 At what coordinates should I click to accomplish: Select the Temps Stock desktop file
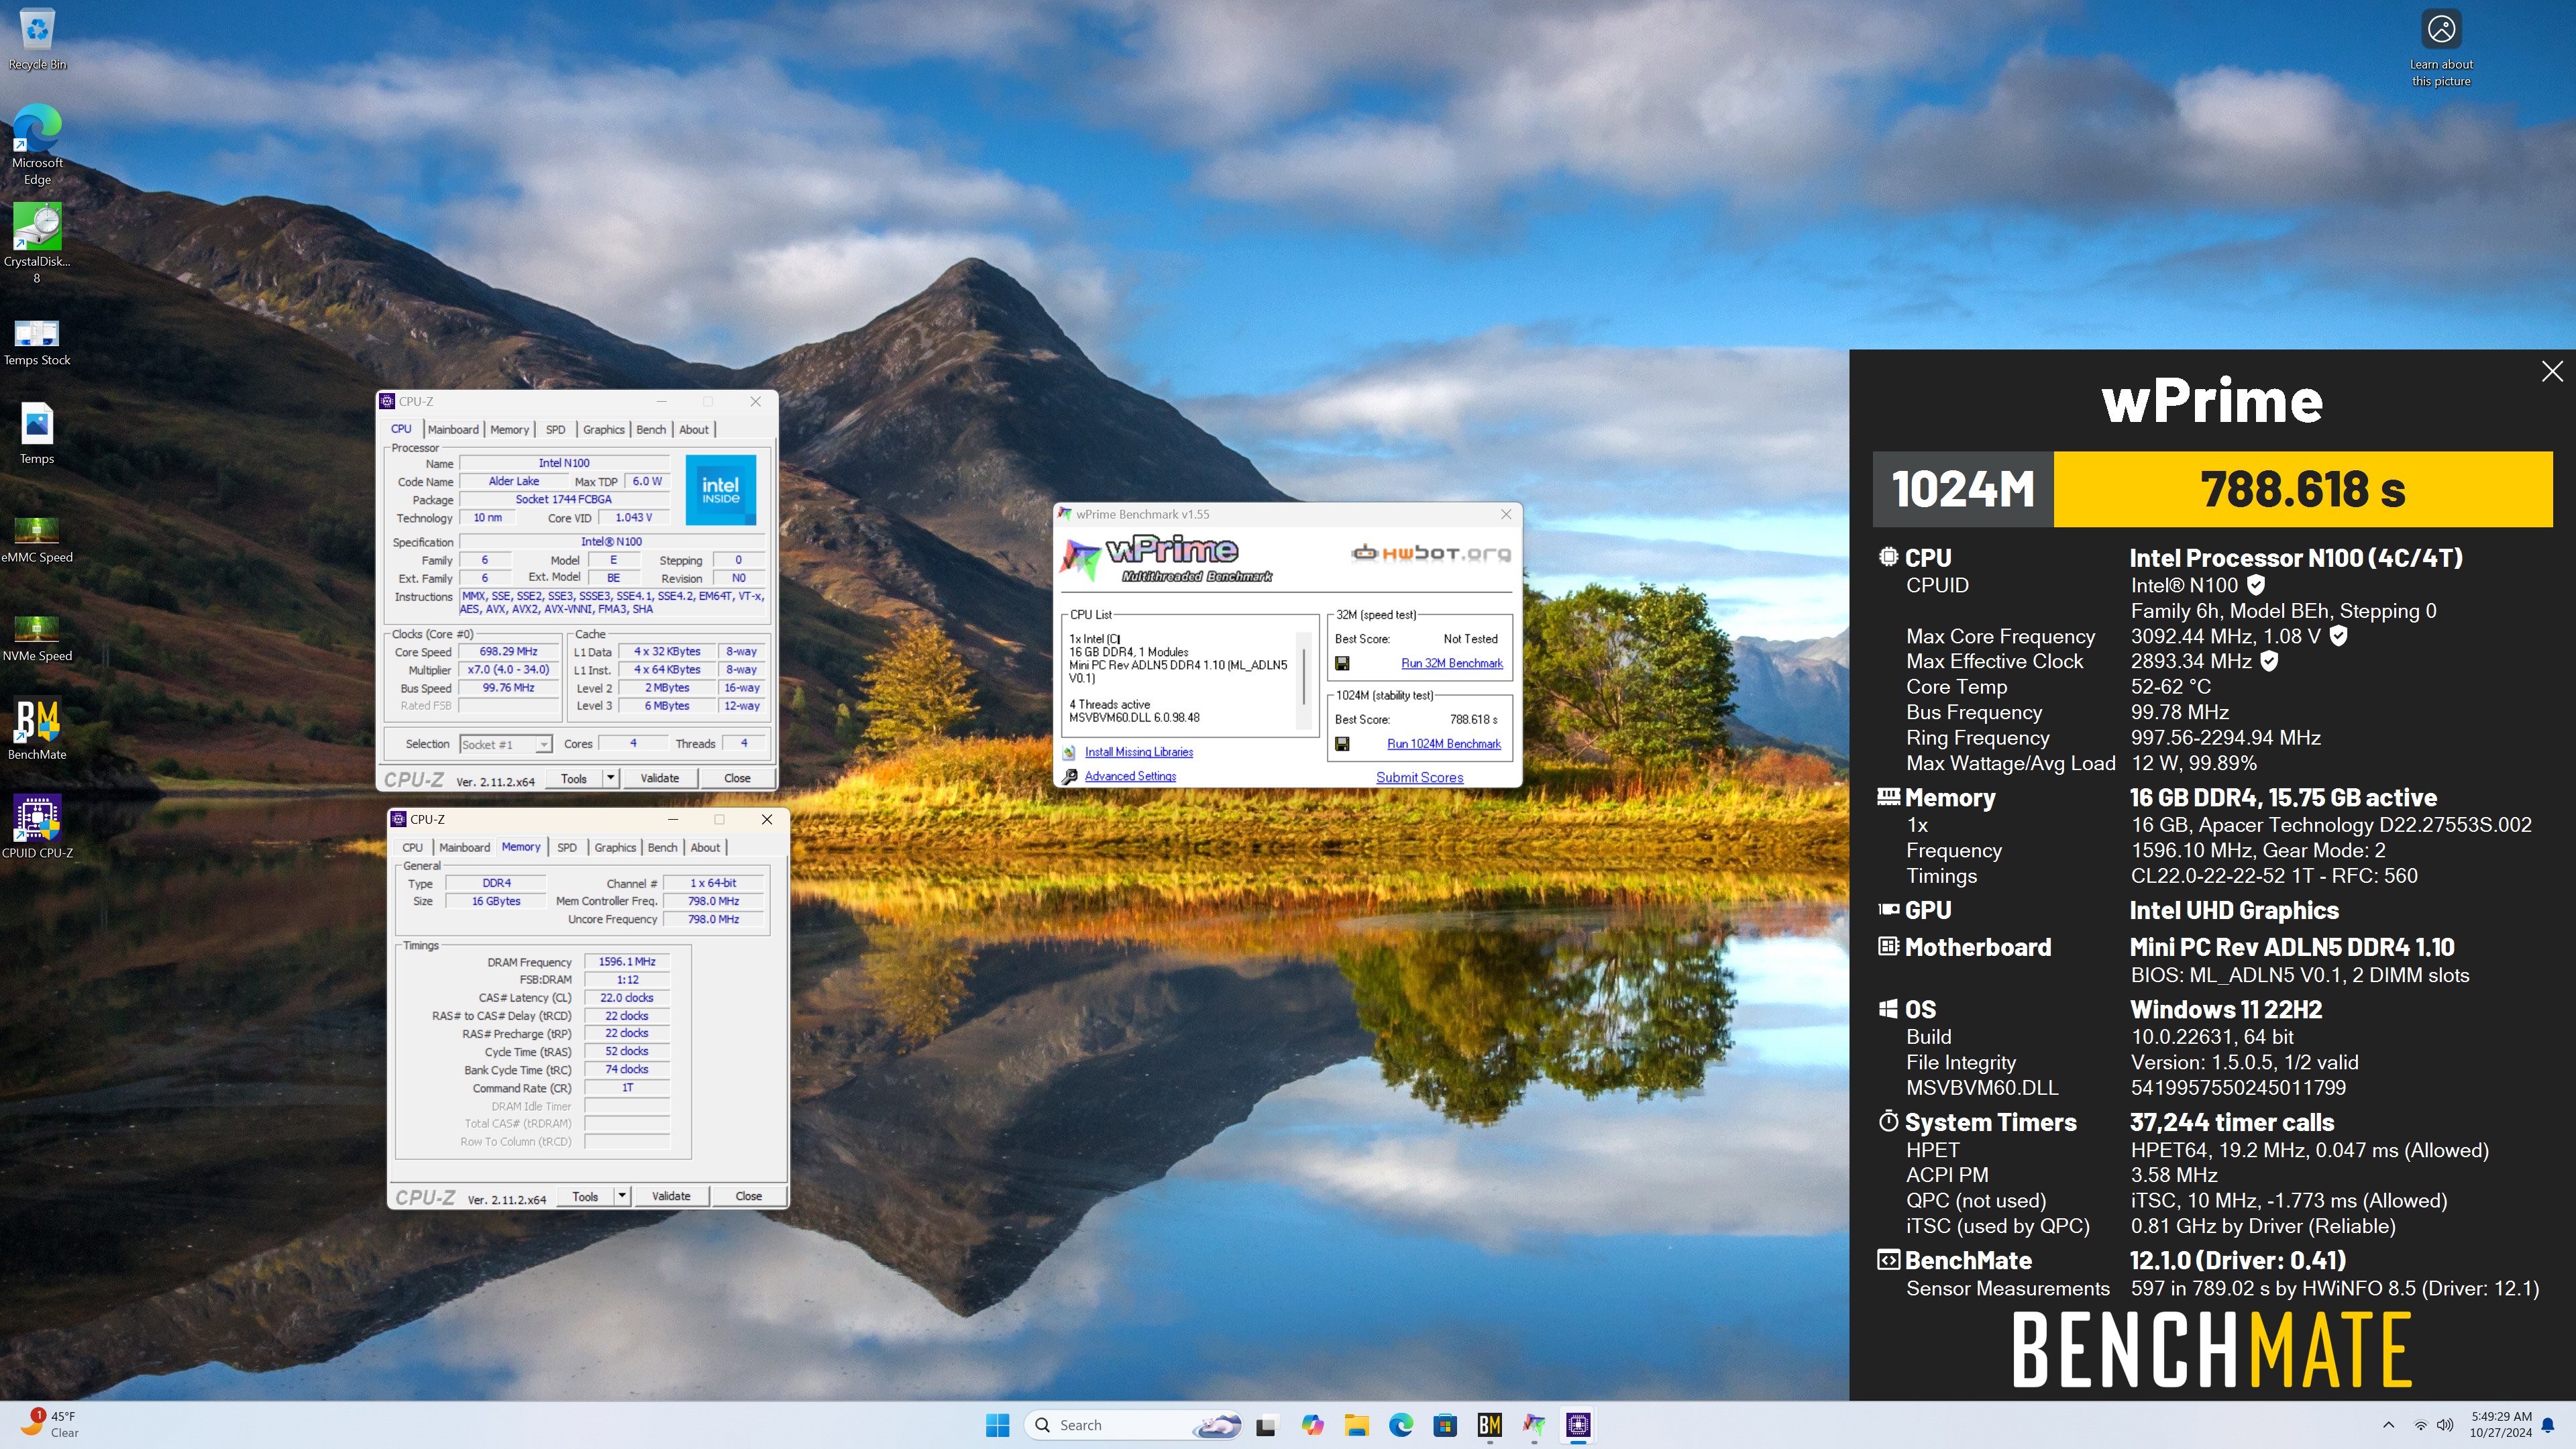pos(37,342)
